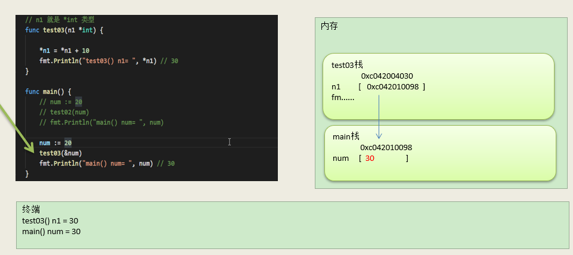This screenshot has height=255, width=573.
Task: Click address '0xc042010098' in main stack
Action: point(386,148)
